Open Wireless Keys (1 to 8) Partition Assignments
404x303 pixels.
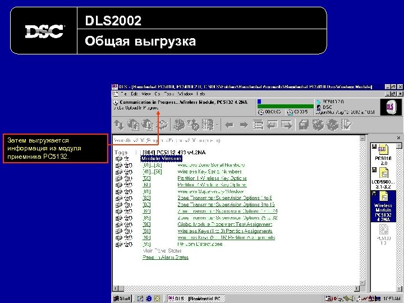click(224, 231)
